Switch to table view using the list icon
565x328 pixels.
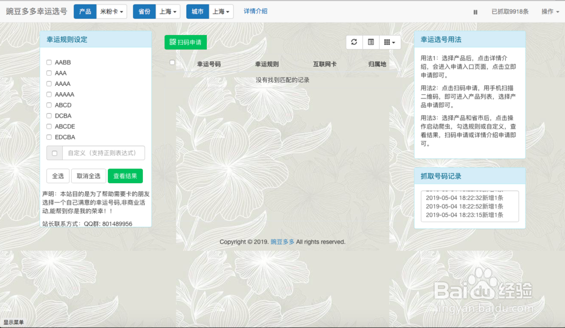click(x=371, y=42)
